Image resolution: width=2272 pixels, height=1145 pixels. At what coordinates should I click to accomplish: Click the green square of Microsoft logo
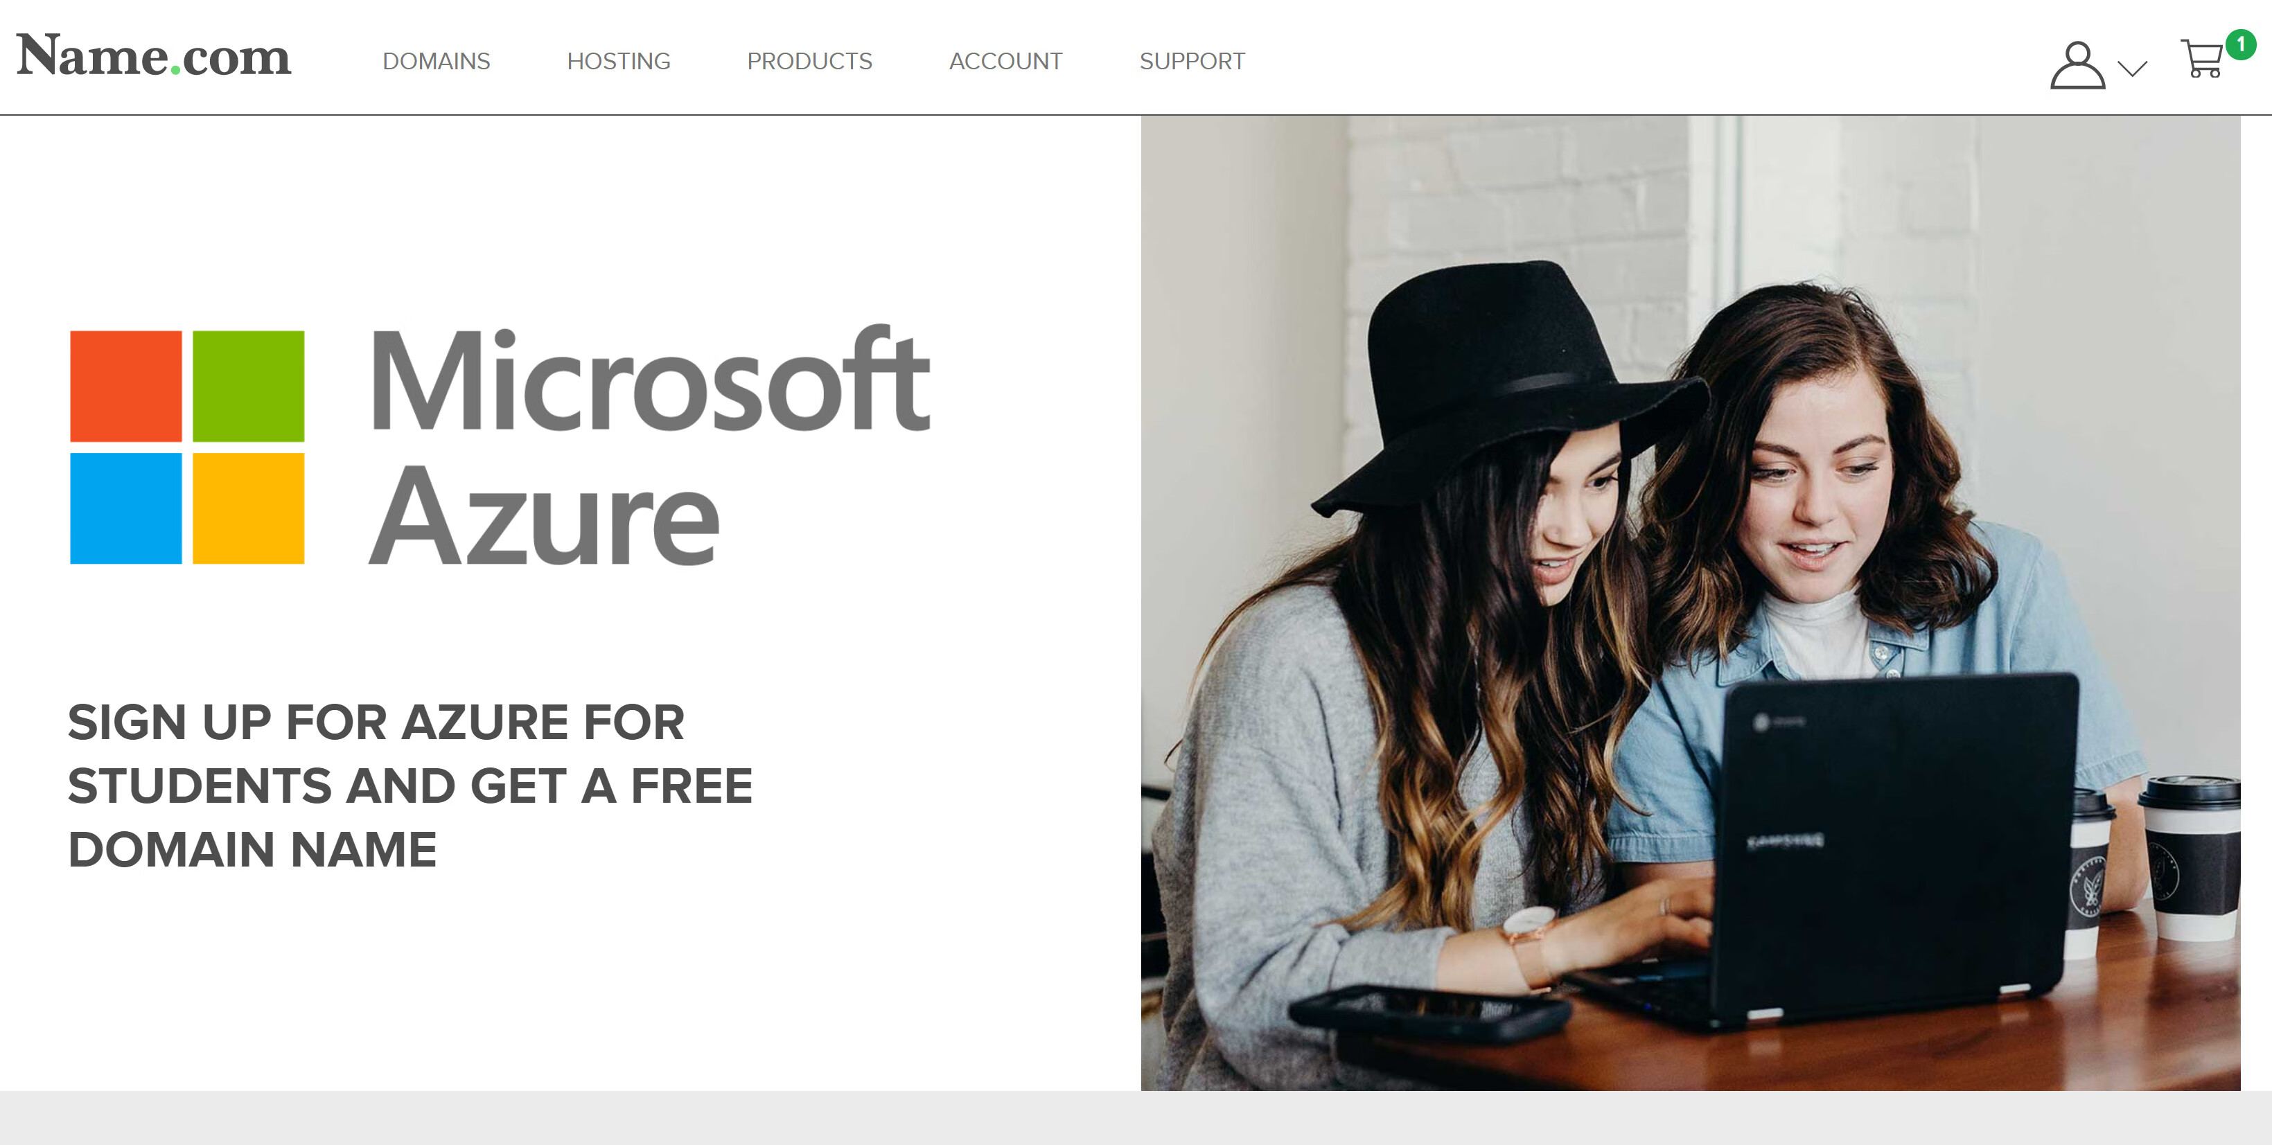(249, 386)
